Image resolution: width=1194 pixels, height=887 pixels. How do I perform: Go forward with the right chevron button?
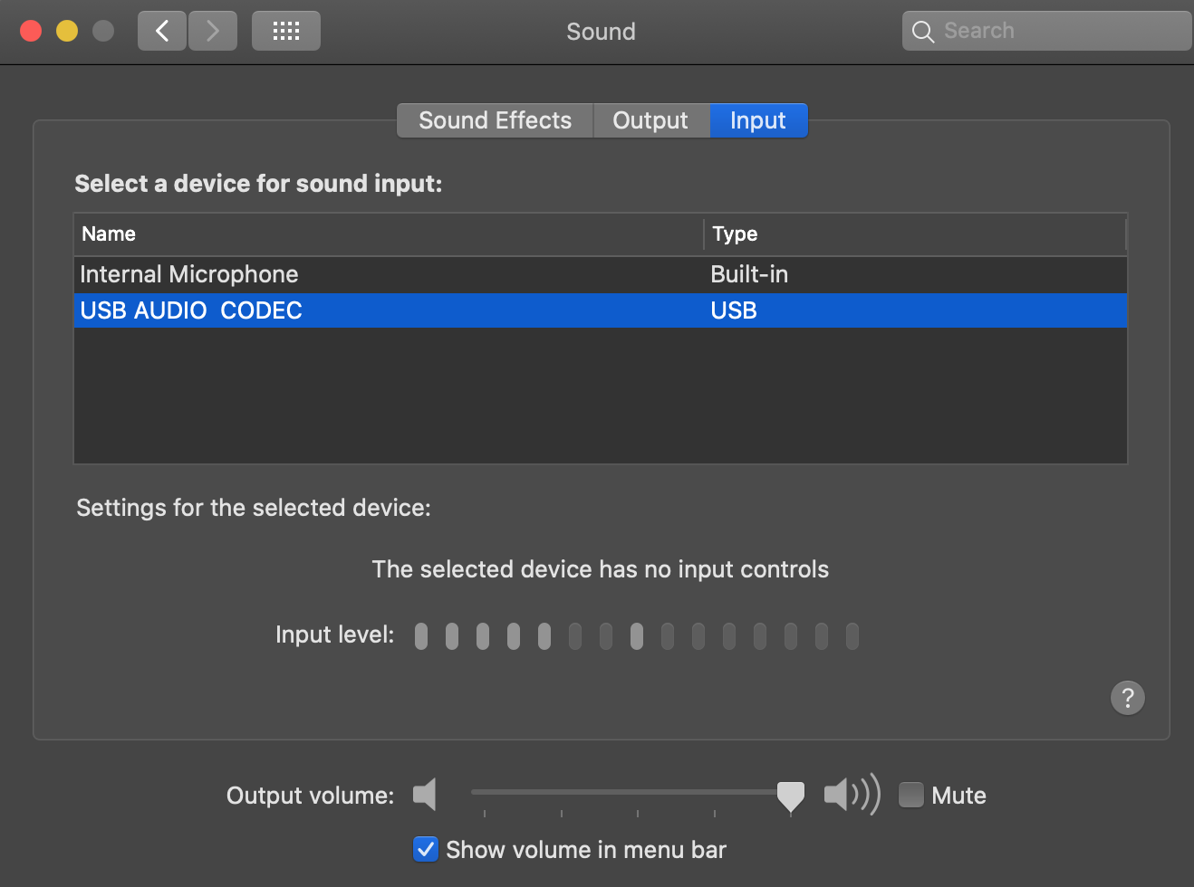(x=213, y=31)
